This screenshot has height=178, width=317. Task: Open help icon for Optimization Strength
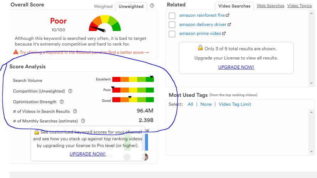[x=62, y=102]
